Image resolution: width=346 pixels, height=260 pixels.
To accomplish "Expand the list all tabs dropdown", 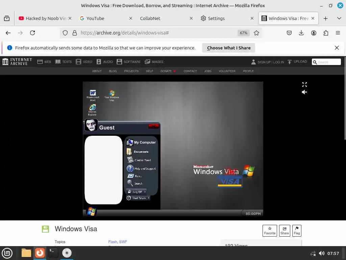I will point(339,18).
